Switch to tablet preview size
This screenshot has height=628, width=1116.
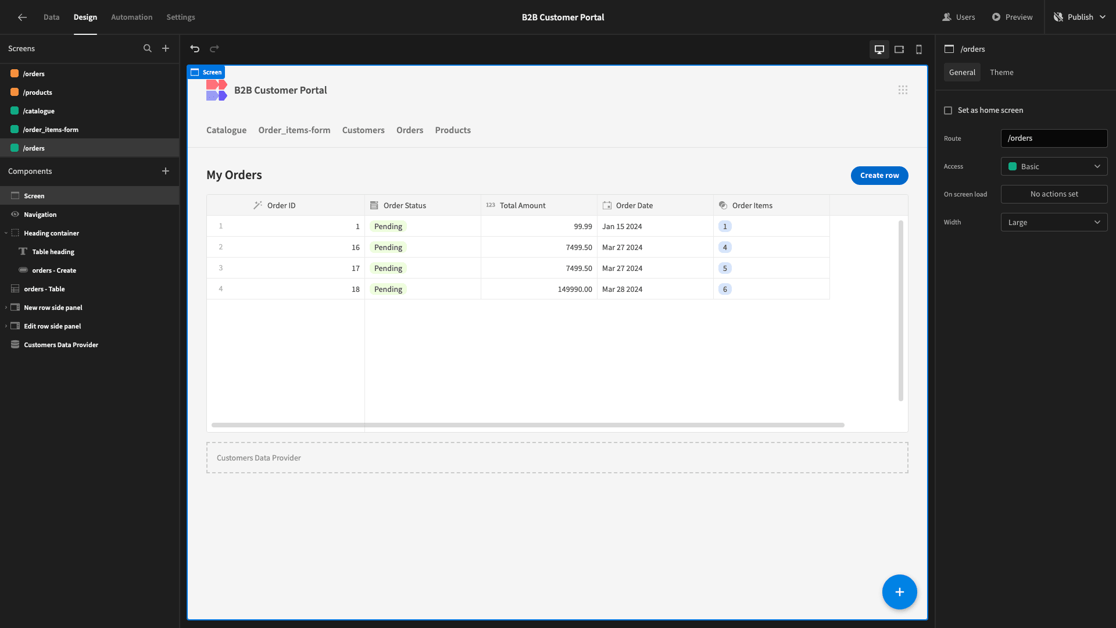coord(899,49)
